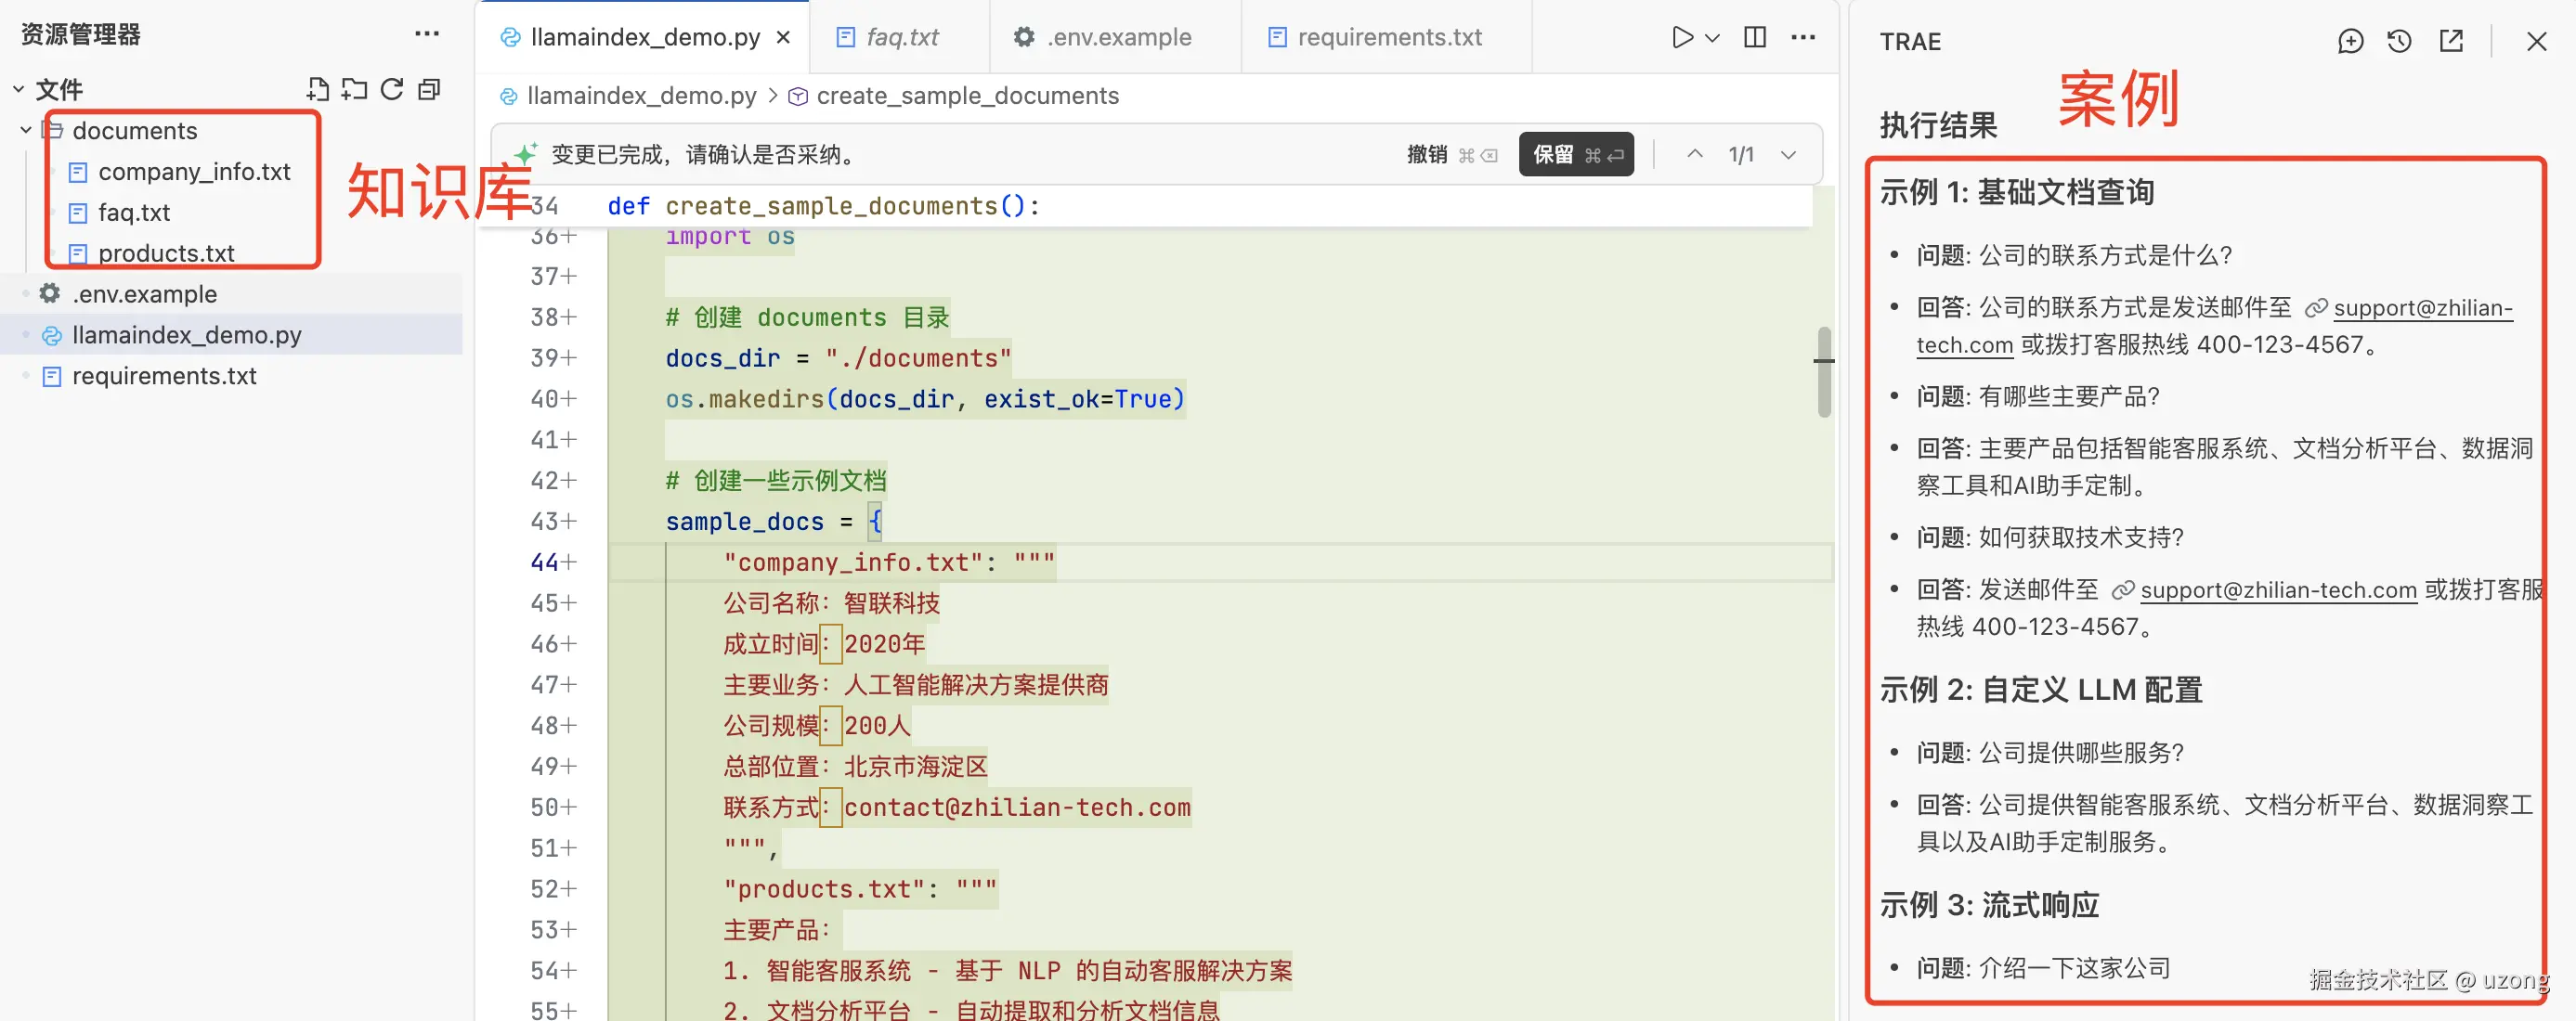Click 撤销 to undo the changes
The width and height of the screenshot is (2576, 1021).
click(x=1452, y=154)
